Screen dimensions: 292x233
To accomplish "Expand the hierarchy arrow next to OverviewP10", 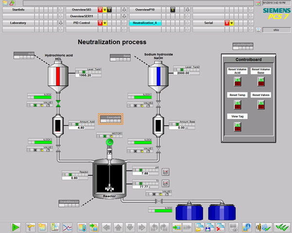I will coord(187,10).
